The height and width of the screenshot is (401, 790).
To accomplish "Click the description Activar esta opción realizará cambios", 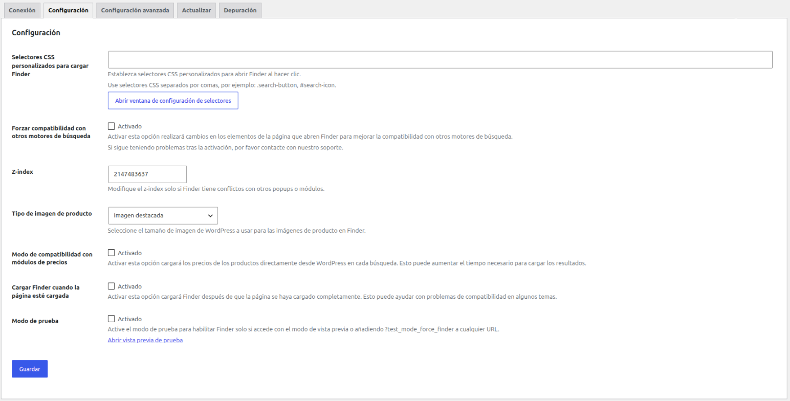I will click(x=310, y=137).
